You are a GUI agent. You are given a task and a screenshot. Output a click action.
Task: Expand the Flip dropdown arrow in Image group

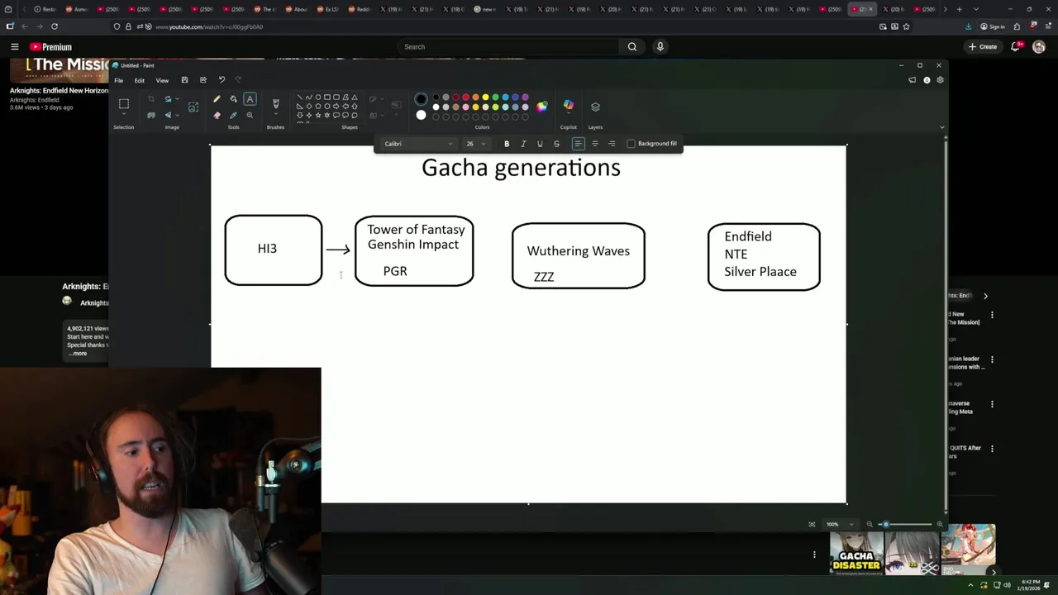pyautogui.click(x=177, y=115)
